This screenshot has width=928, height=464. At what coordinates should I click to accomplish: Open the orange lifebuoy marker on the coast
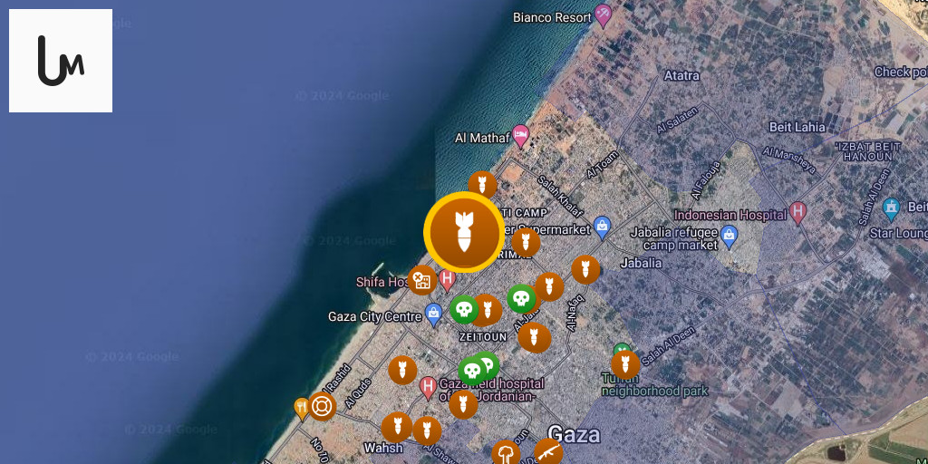(322, 406)
